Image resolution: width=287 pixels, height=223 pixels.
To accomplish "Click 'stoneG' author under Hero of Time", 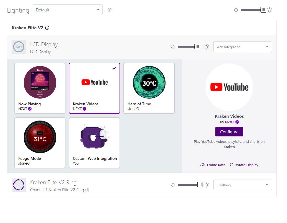I will (x=133, y=109).
